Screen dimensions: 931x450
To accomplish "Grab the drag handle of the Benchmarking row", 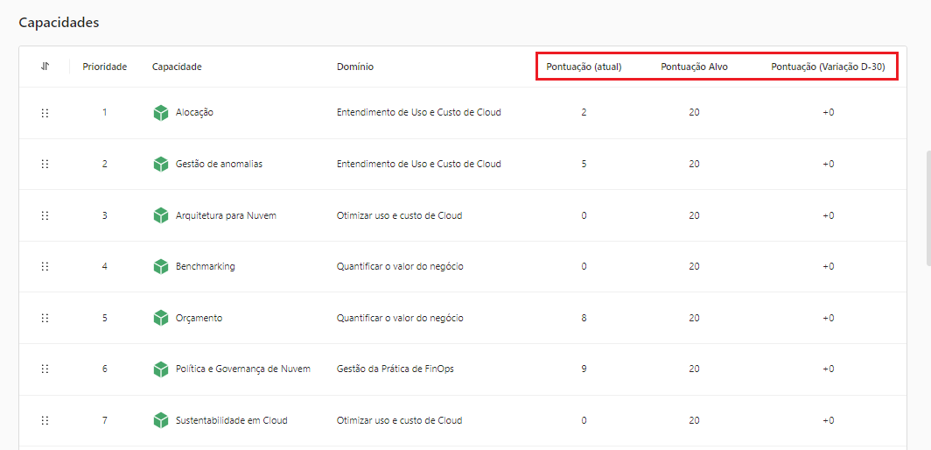I will (45, 266).
